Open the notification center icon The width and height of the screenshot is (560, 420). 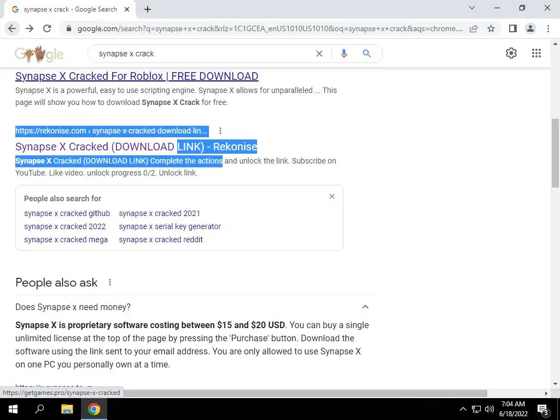tap(542, 410)
